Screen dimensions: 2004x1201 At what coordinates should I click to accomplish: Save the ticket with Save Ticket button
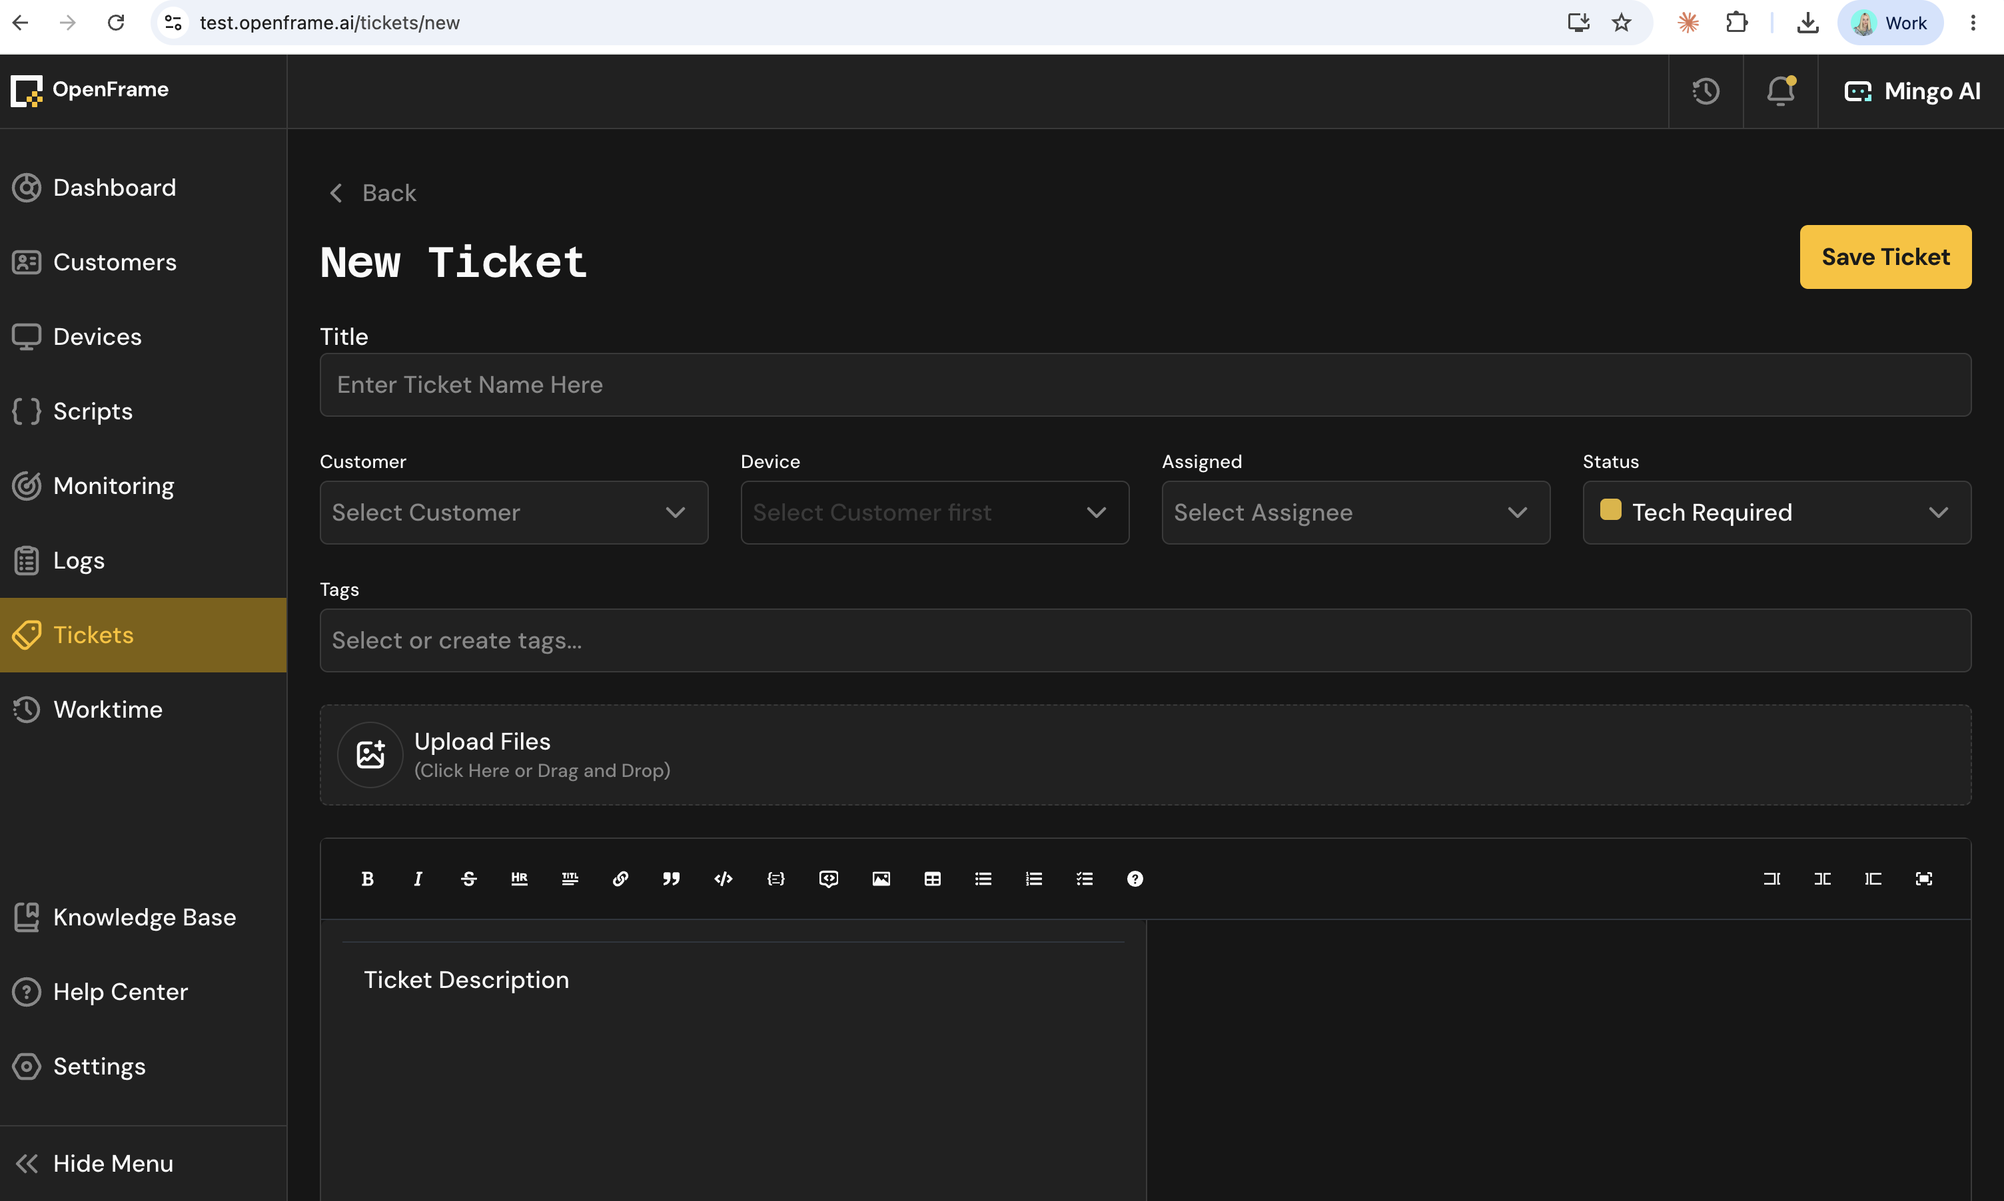[x=1885, y=256]
